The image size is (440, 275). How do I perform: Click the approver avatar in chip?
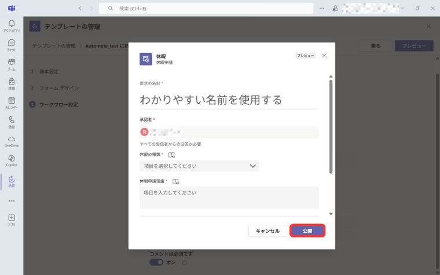click(x=144, y=131)
